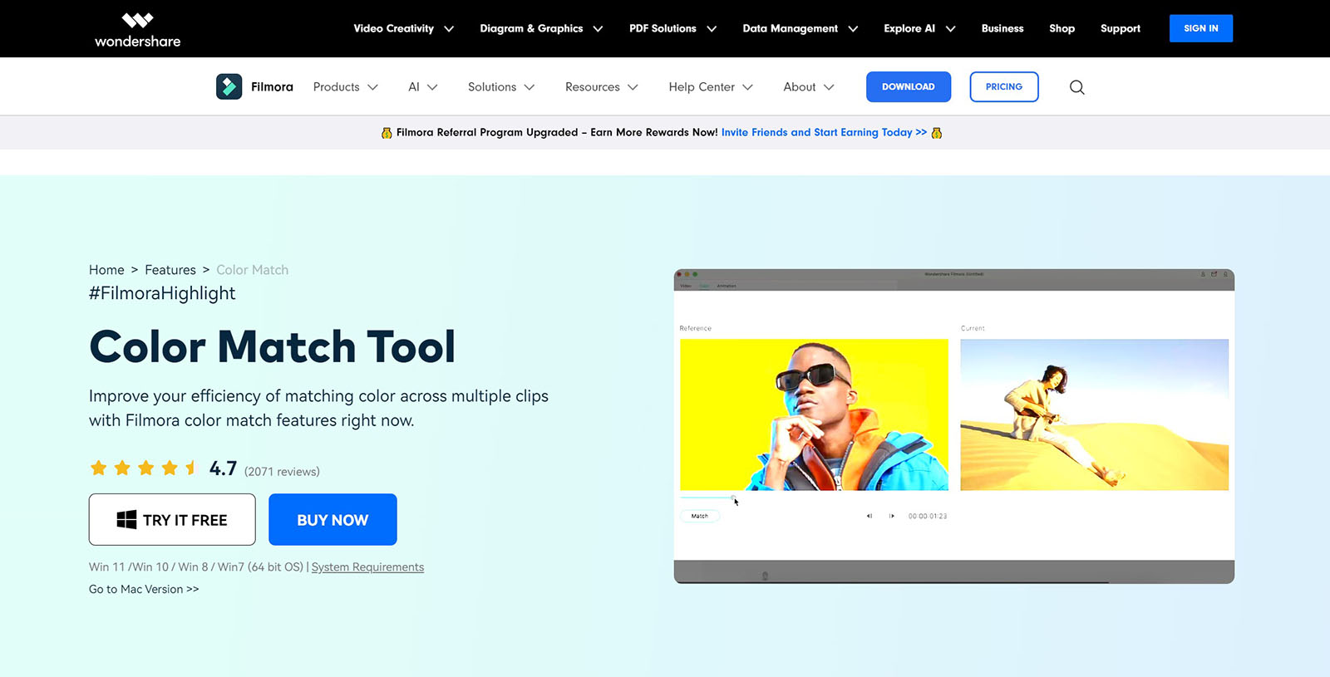The image size is (1330, 677).
Task: Open the Help Center menu
Action: (711, 87)
